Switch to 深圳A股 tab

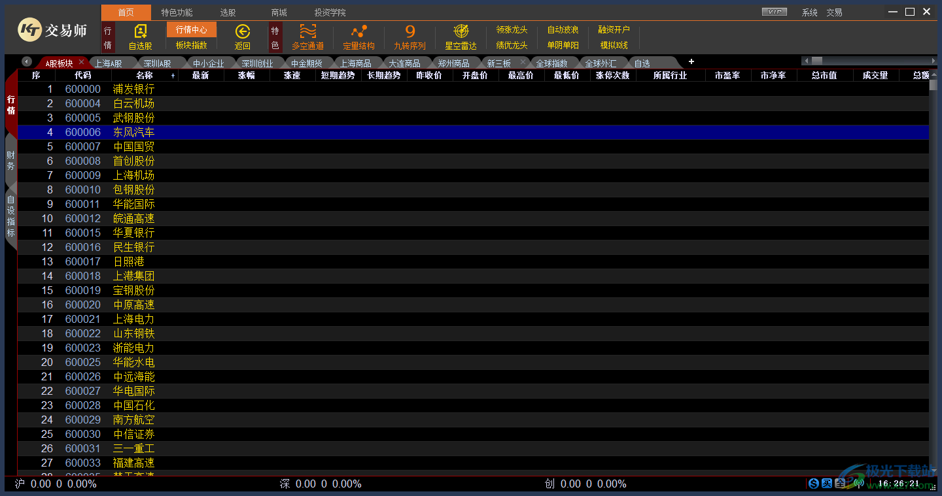[x=158, y=63]
